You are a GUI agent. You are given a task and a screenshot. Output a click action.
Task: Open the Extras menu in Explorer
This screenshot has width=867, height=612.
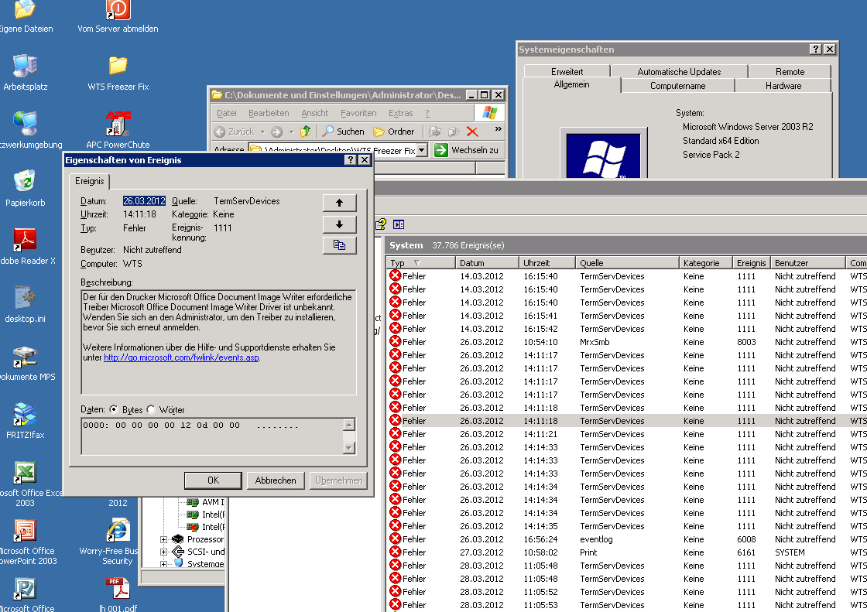click(400, 113)
